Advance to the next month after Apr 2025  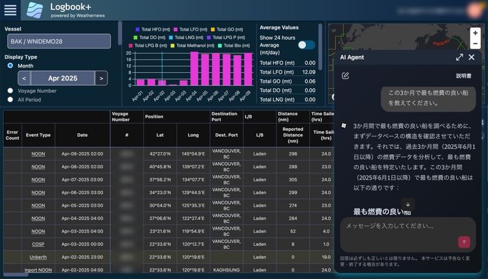[x=101, y=78]
